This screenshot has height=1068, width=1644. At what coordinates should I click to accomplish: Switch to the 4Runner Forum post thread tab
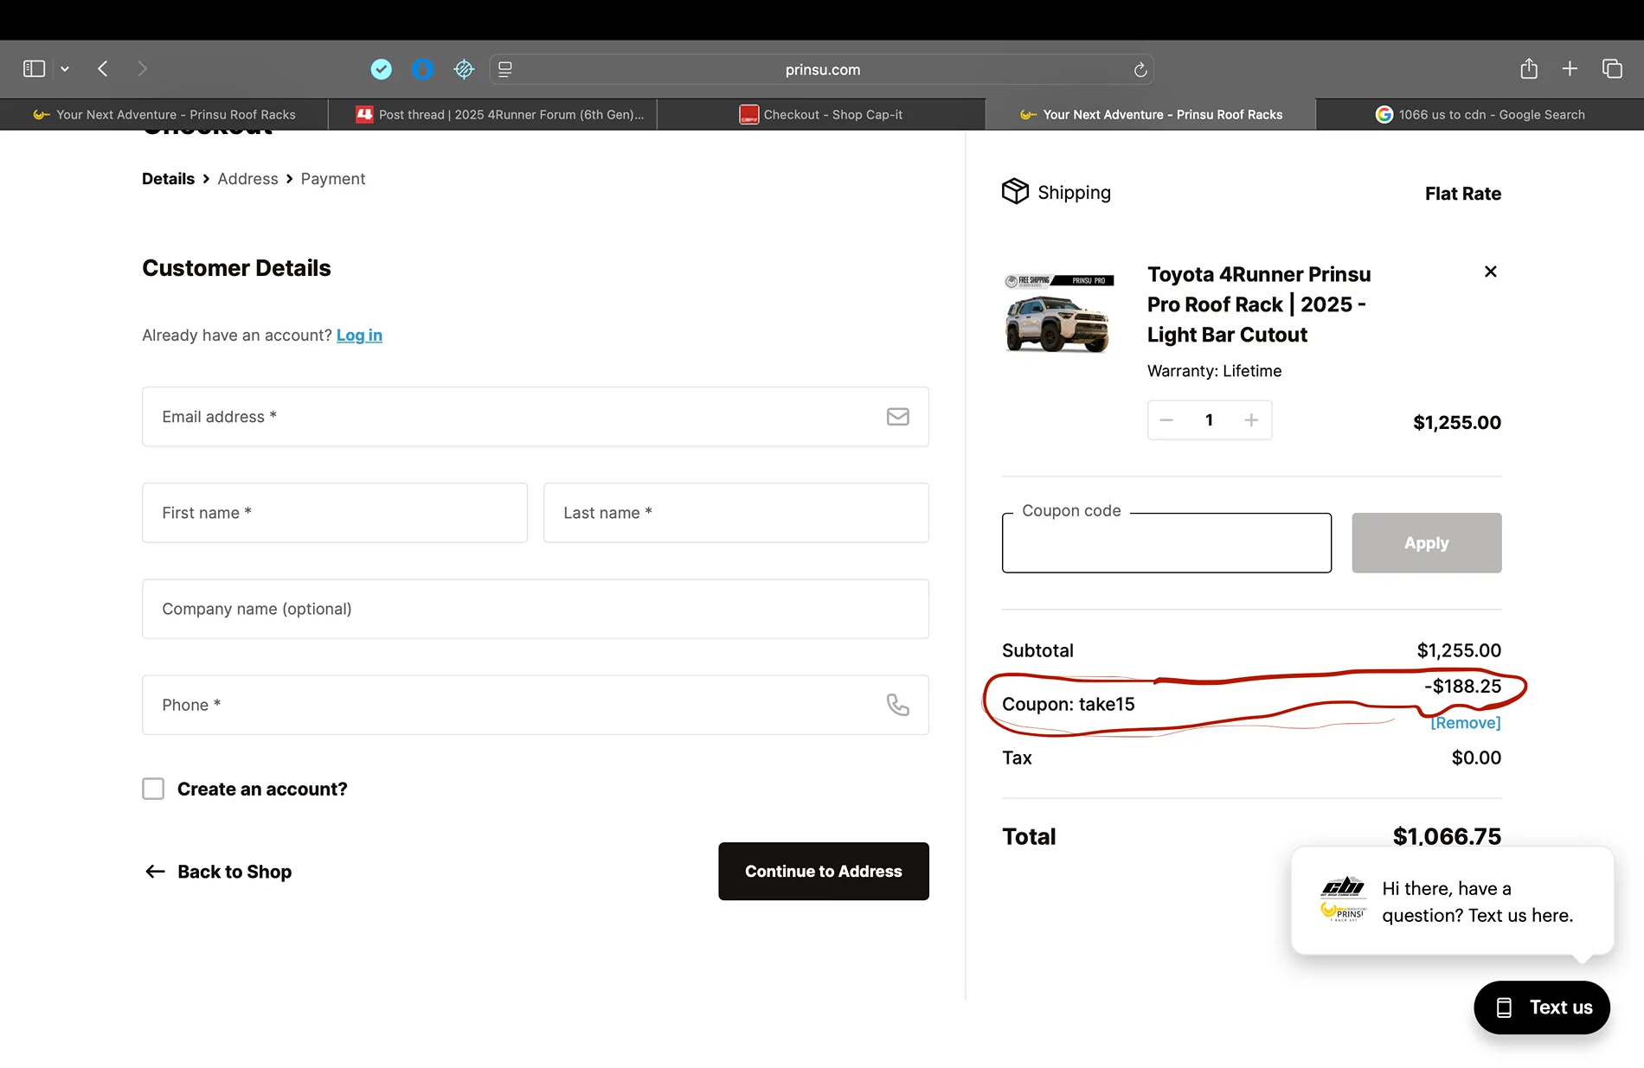coord(500,115)
